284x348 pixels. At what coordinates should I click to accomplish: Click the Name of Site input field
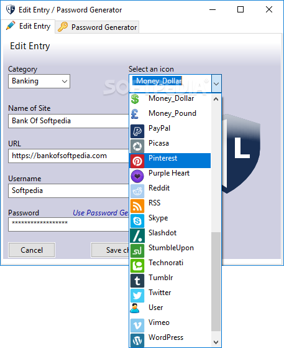69,121
